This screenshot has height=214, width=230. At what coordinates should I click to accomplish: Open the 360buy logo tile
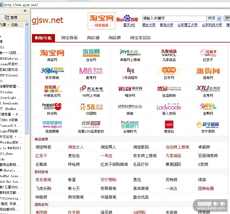52,71
